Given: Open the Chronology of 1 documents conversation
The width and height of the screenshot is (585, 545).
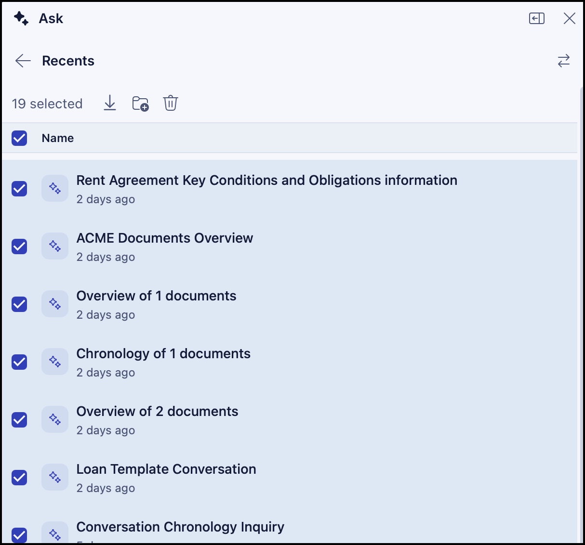Looking at the screenshot, I should pos(163,354).
